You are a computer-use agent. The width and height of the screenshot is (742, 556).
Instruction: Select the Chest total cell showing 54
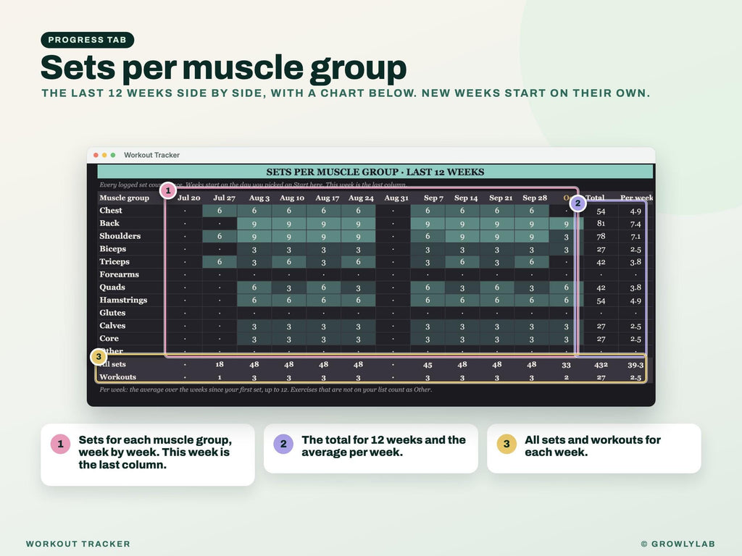coord(601,211)
